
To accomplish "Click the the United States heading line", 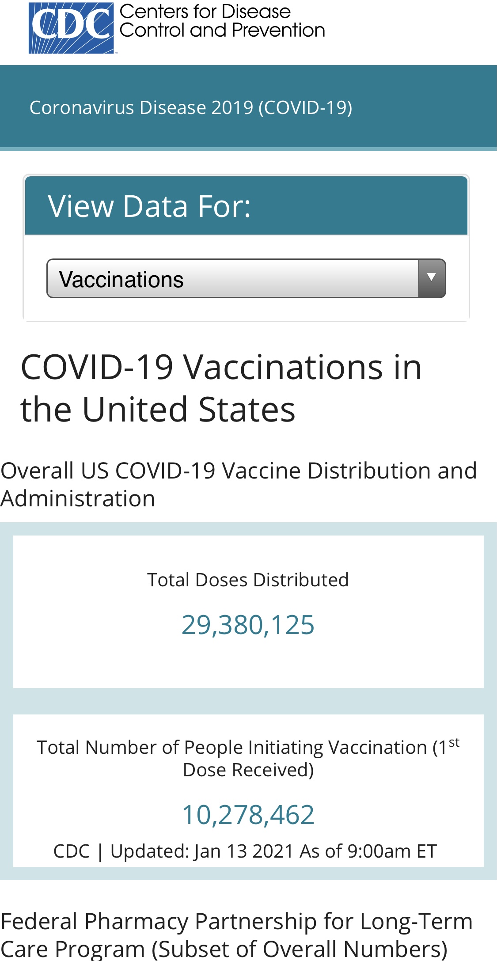I will click(x=158, y=410).
